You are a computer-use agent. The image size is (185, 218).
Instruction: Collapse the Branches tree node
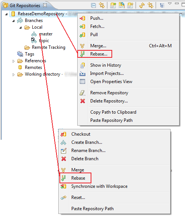[13, 21]
